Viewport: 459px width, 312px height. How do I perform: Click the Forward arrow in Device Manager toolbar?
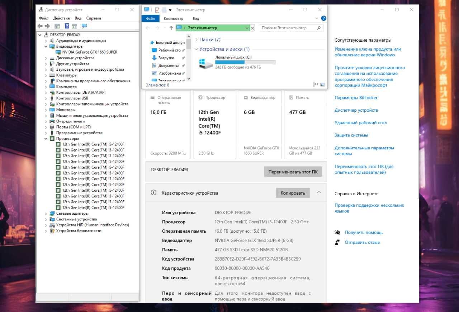point(47,26)
